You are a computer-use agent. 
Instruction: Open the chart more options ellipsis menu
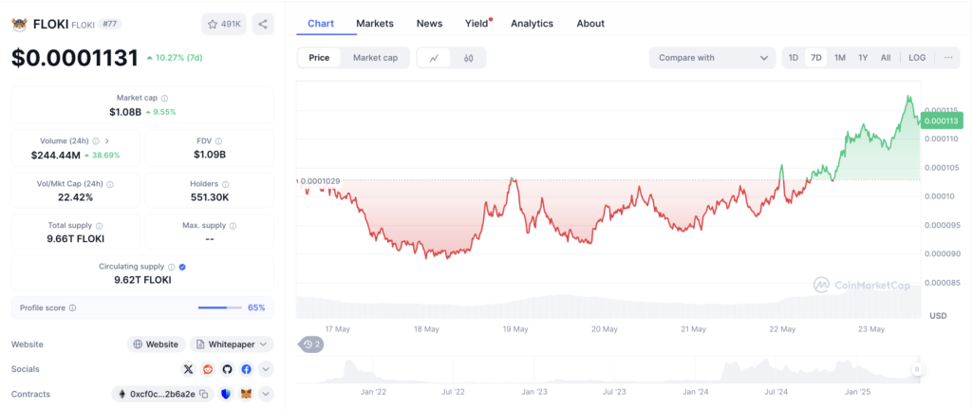tap(948, 58)
